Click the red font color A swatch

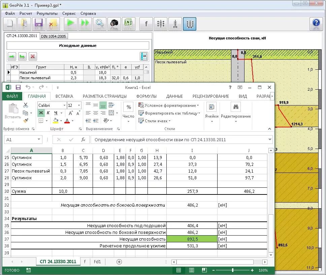67,121
